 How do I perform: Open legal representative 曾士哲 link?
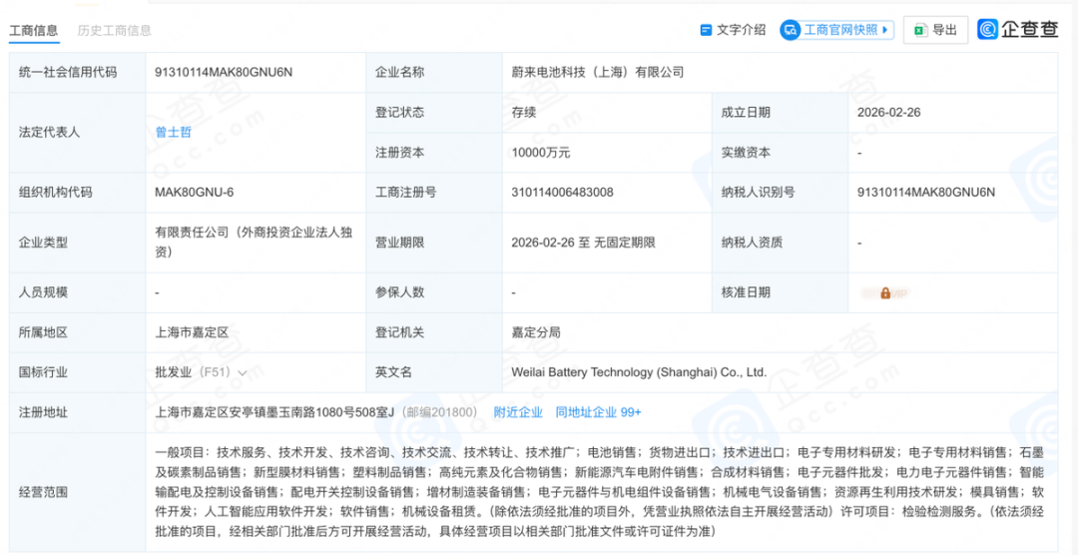point(174,132)
